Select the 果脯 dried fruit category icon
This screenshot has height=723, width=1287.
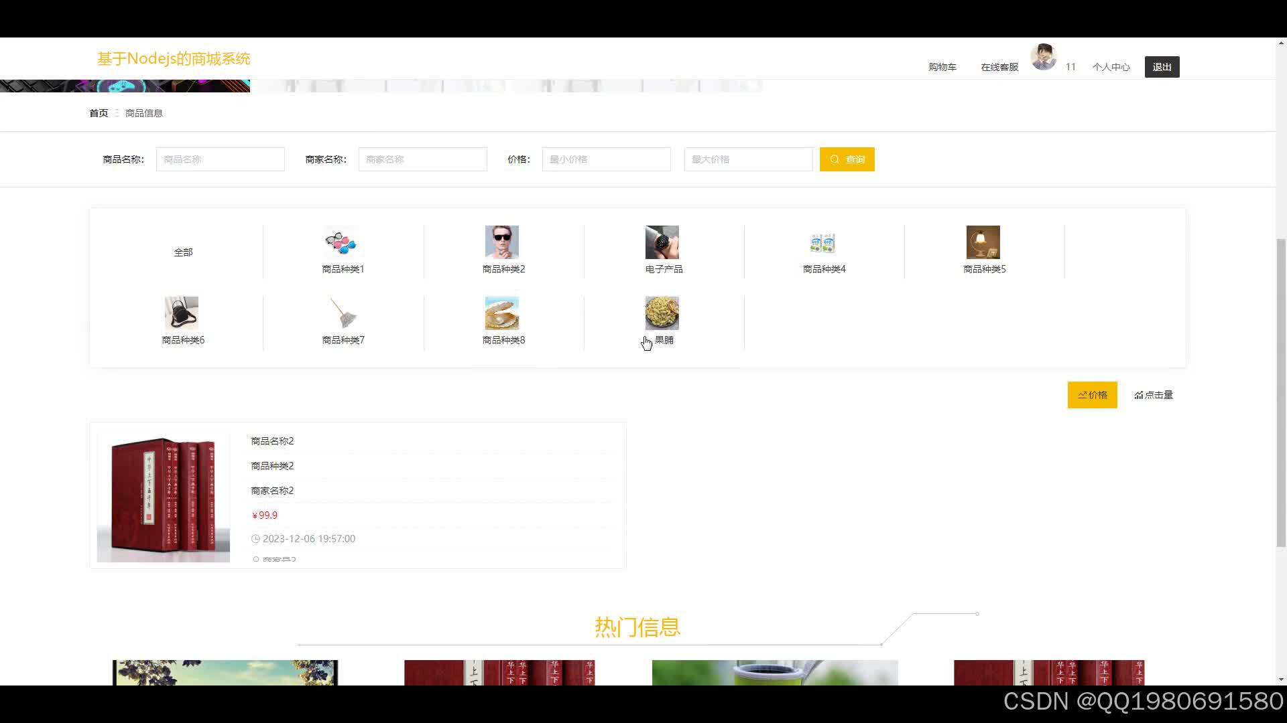click(x=662, y=313)
